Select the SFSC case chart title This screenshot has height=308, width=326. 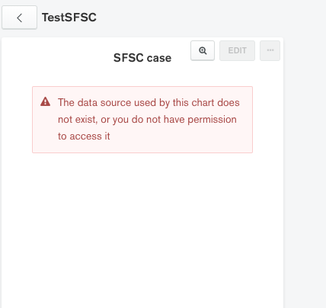pyautogui.click(x=142, y=58)
